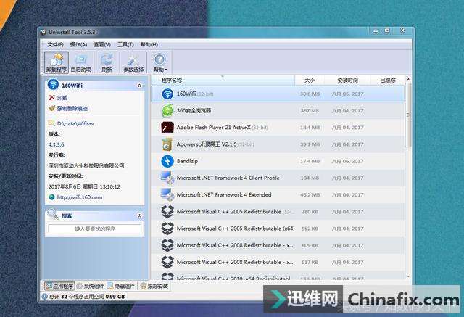Viewport: 464px width, 317px height.
Task: Click the 刷新 refresh toolbar icon
Action: (x=107, y=62)
